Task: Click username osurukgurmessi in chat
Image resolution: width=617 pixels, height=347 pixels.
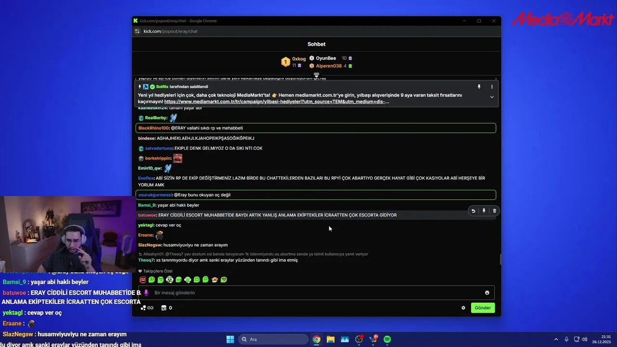Action: click(x=155, y=195)
